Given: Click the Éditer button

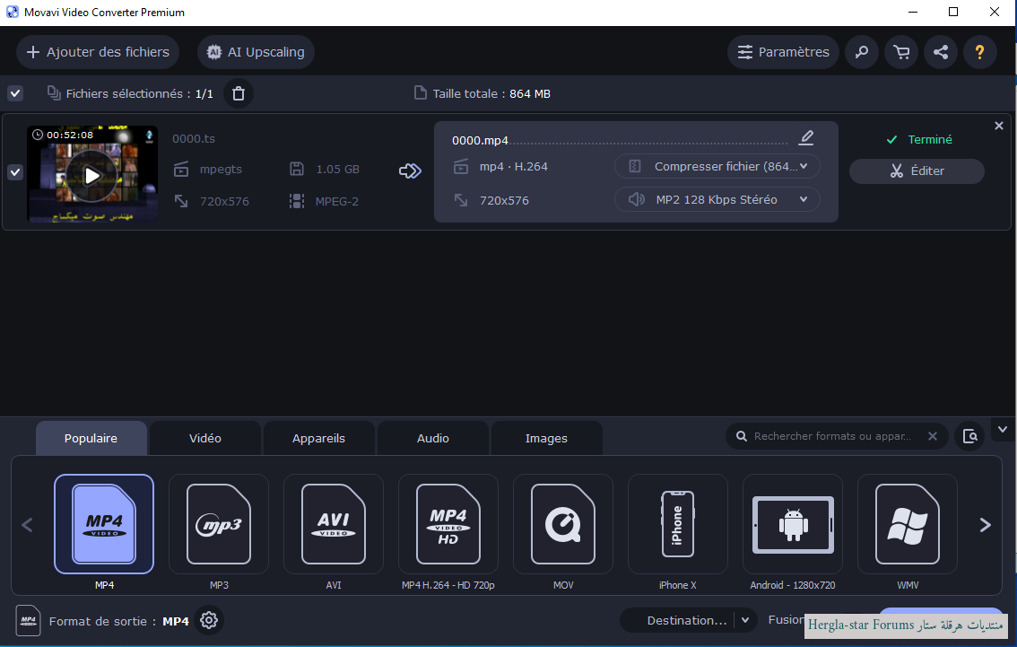Looking at the screenshot, I should [x=917, y=170].
